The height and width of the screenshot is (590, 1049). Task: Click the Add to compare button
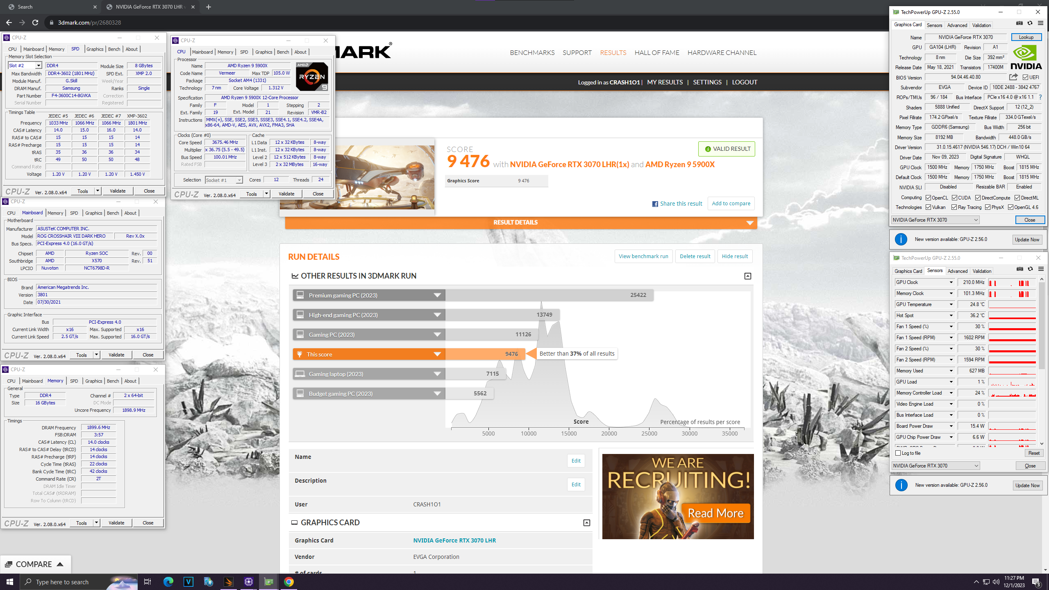(731, 204)
